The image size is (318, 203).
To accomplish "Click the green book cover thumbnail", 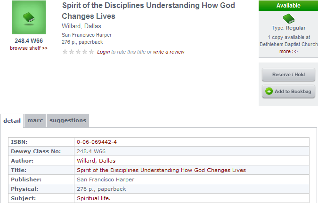I will tap(28, 17).
